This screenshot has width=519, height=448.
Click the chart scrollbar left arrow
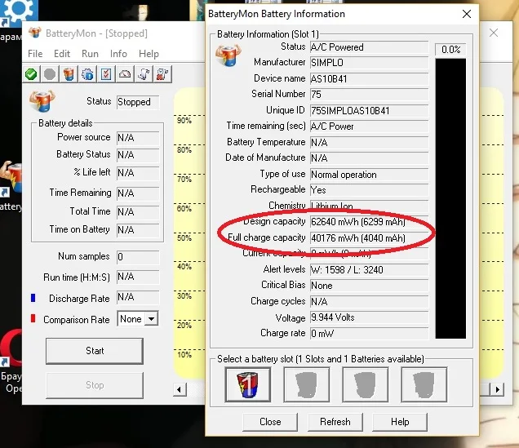click(180, 389)
